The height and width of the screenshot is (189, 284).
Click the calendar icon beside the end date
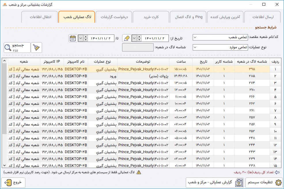tap(73, 38)
